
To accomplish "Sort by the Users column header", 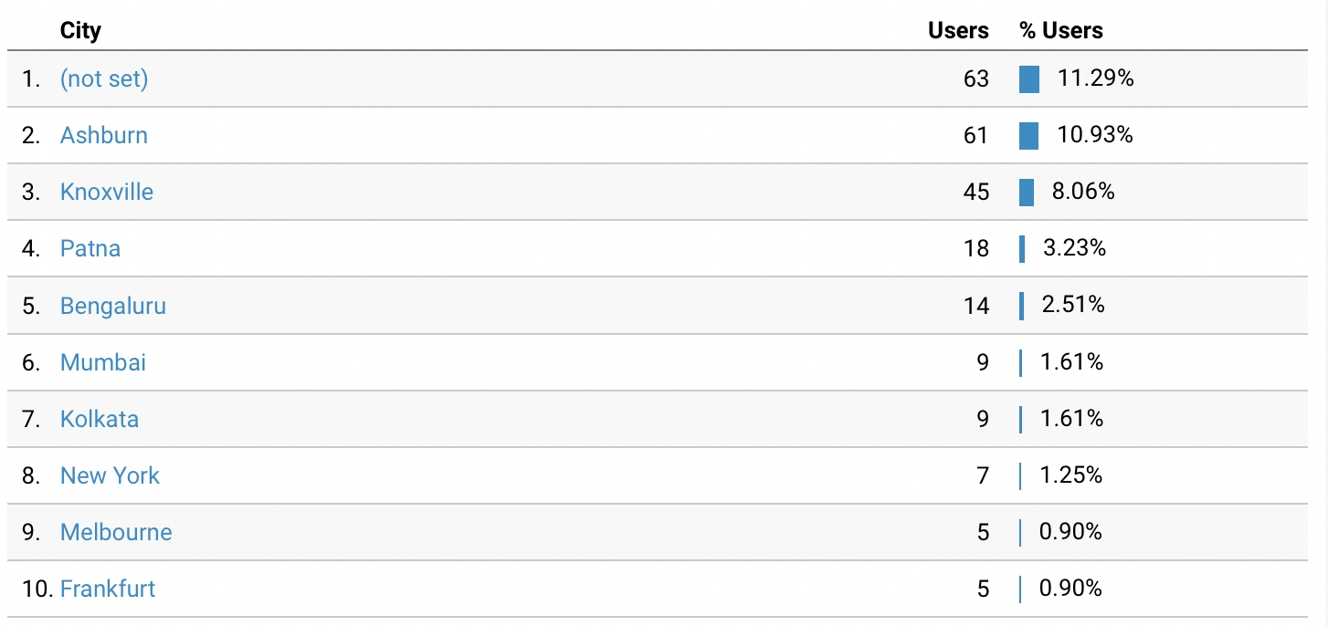I will tap(958, 31).
